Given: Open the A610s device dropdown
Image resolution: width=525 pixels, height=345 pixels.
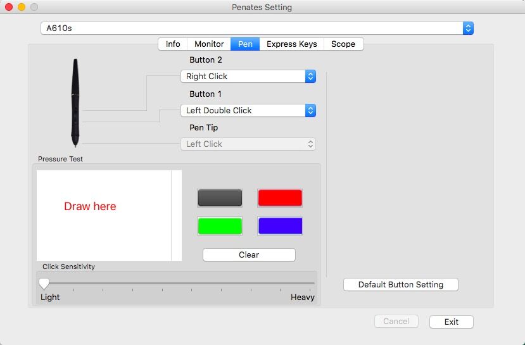Looking at the screenshot, I should 257,28.
